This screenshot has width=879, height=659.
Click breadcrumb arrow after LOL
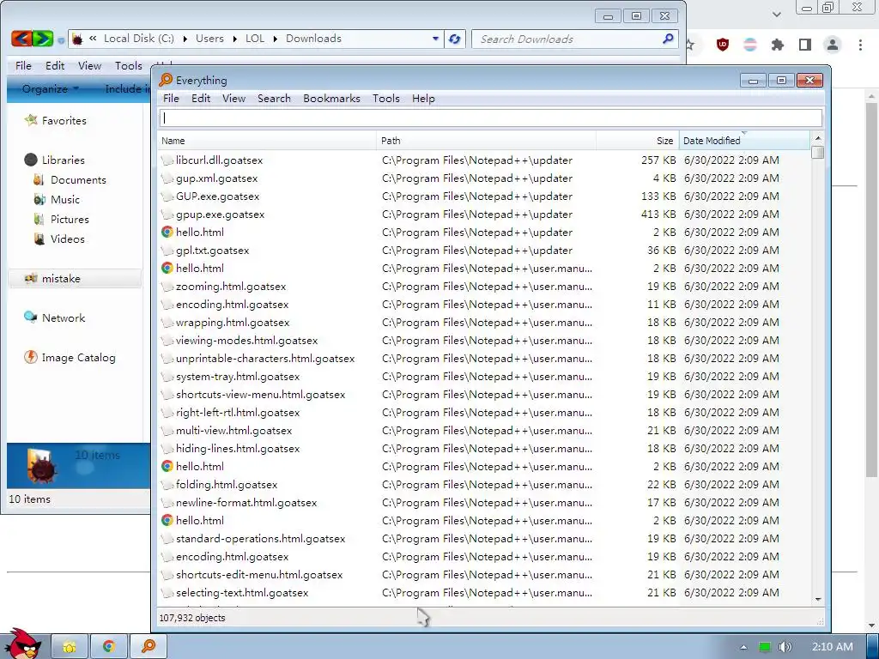point(276,39)
